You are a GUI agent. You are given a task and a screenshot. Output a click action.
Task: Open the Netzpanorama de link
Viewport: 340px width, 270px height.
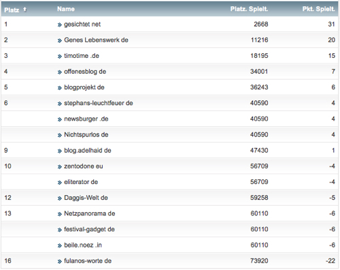[90, 213]
